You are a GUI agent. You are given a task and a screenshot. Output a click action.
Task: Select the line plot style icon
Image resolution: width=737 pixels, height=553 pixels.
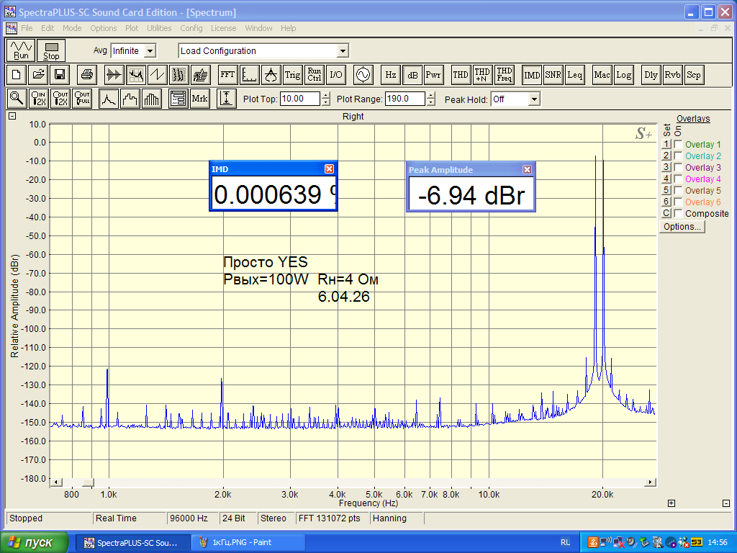109,99
